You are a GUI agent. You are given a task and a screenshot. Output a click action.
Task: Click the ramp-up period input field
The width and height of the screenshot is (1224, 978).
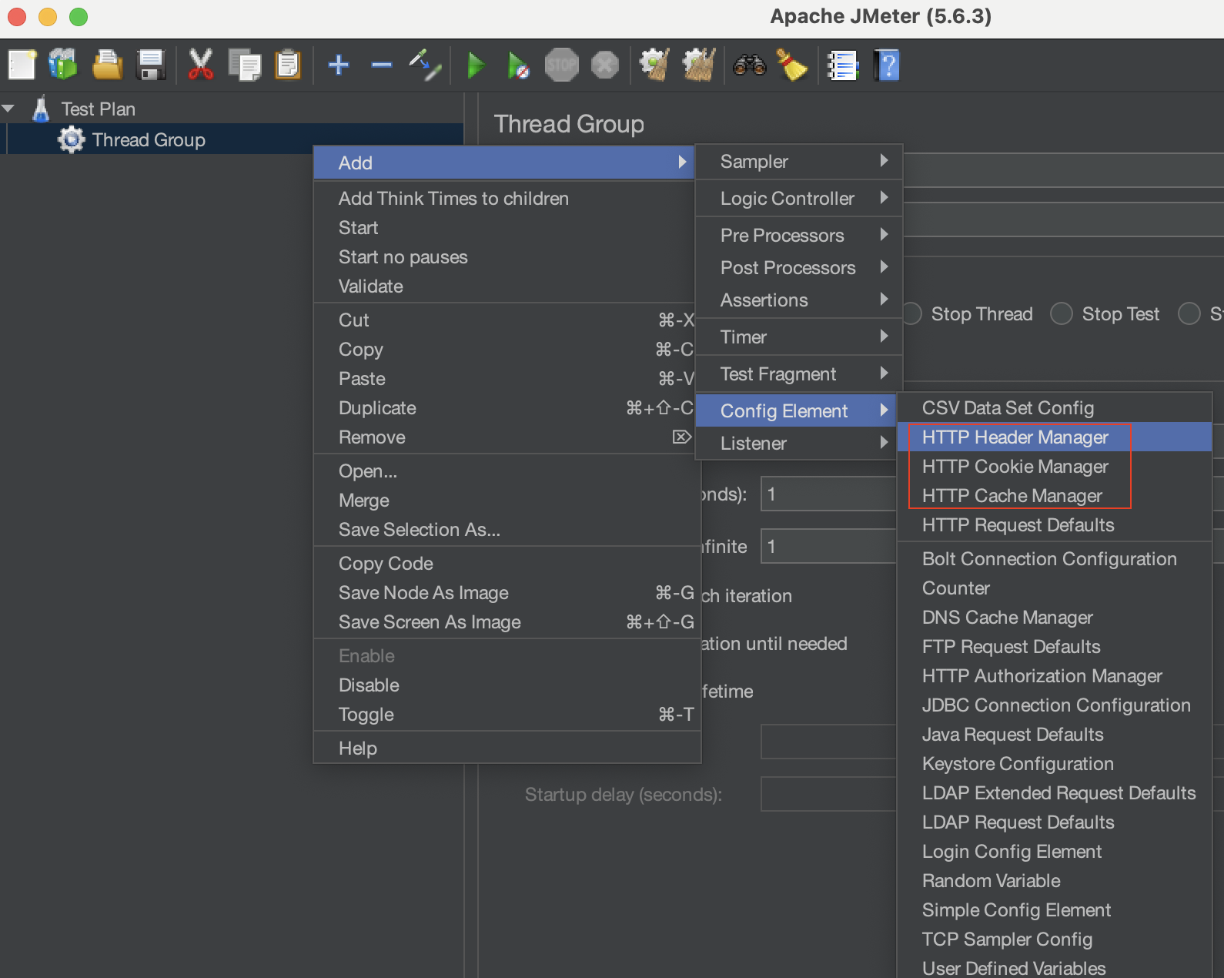pyautogui.click(x=828, y=494)
